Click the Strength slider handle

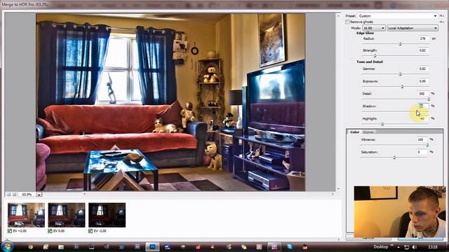tap(375, 56)
